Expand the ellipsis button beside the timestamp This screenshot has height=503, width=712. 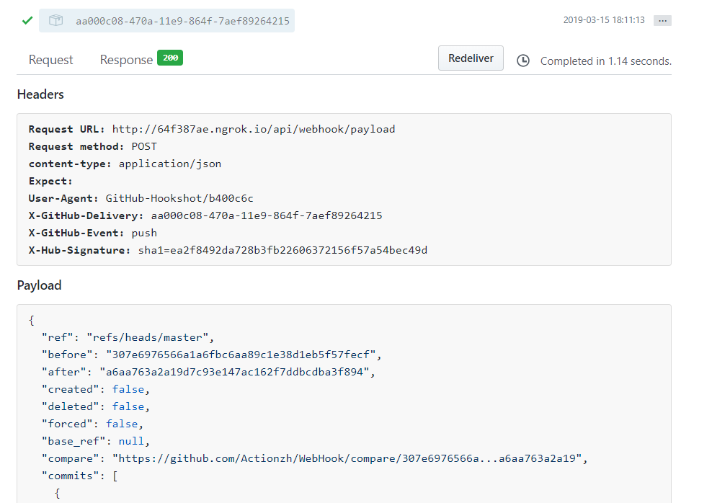click(x=662, y=21)
